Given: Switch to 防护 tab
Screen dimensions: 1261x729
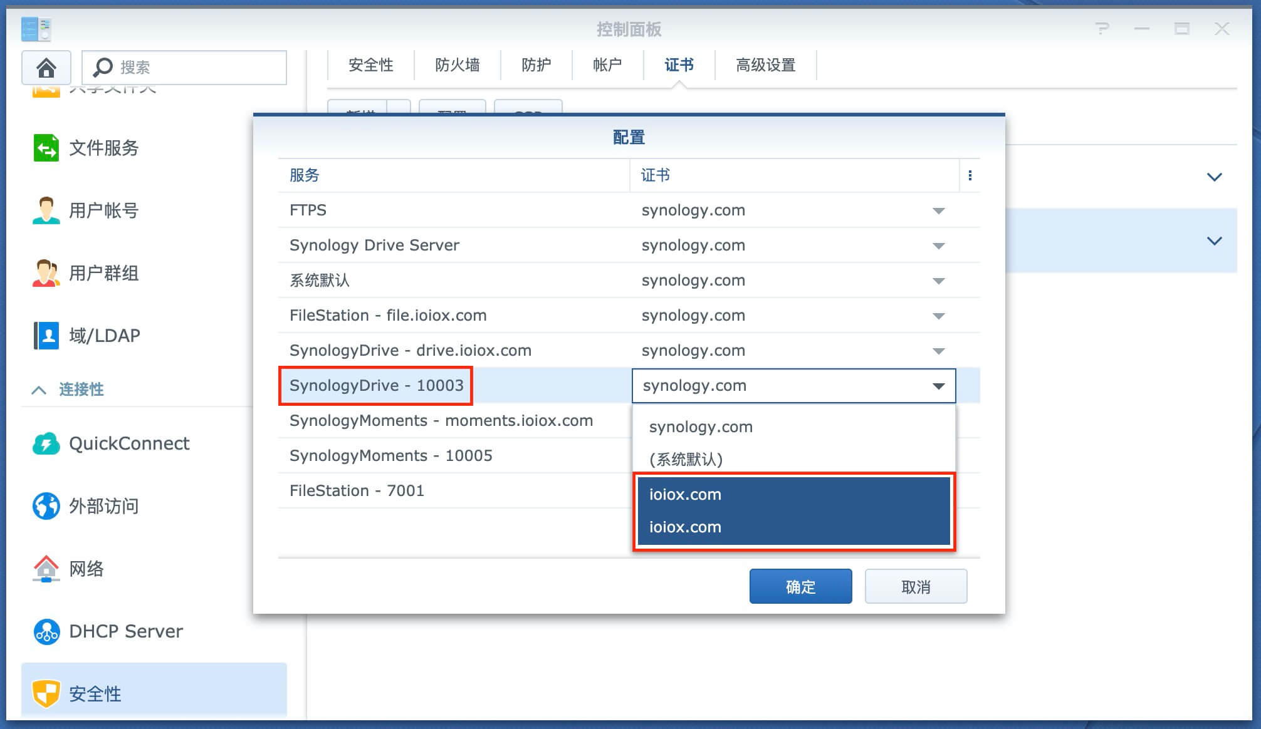Looking at the screenshot, I should [536, 65].
